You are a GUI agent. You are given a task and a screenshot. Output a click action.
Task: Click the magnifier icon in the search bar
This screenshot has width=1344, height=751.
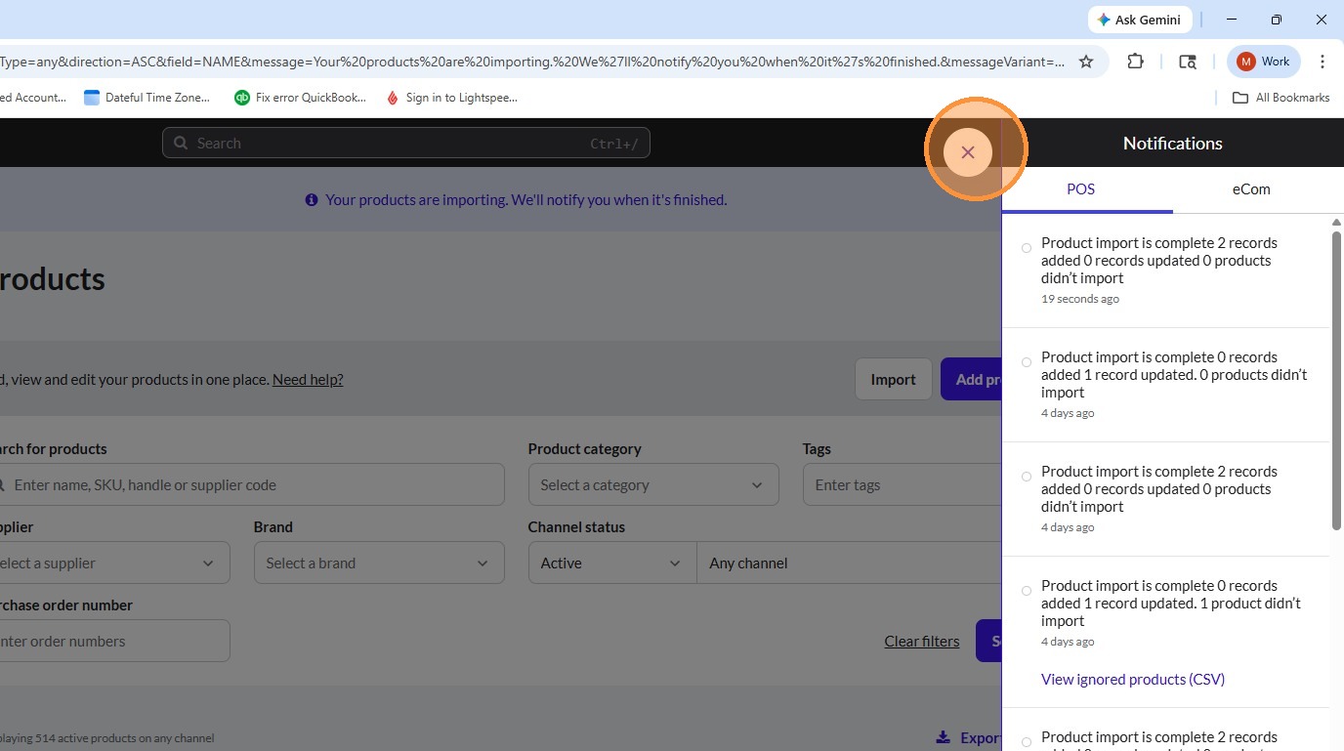tap(181, 144)
